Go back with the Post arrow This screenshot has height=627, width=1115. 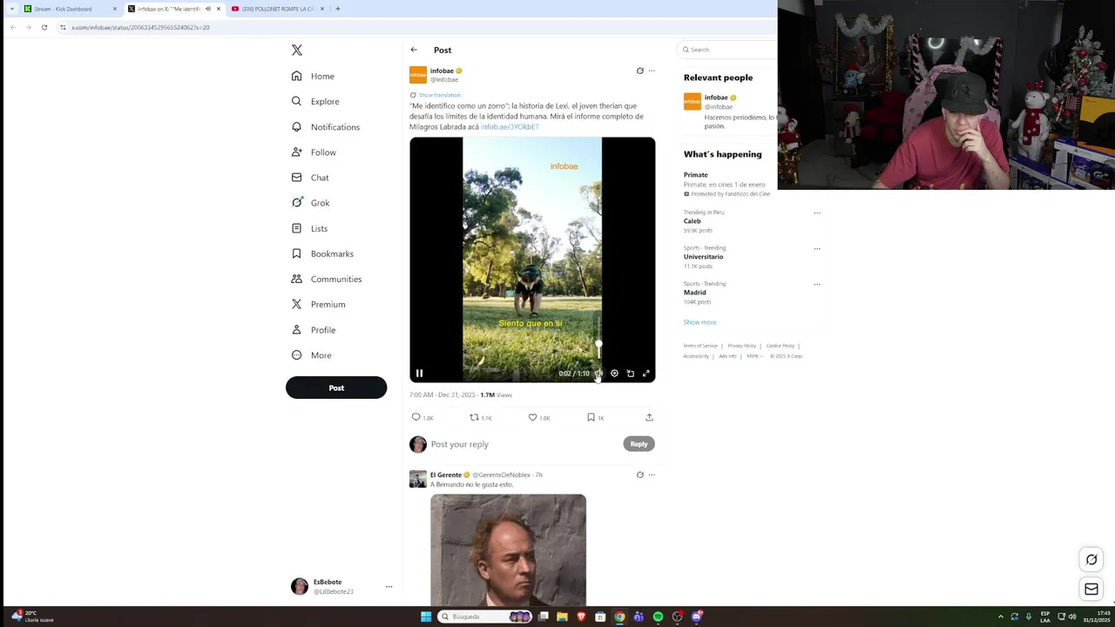pyautogui.click(x=414, y=50)
